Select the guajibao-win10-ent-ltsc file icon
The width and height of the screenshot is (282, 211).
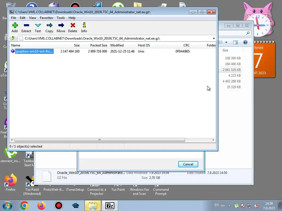click(13, 51)
